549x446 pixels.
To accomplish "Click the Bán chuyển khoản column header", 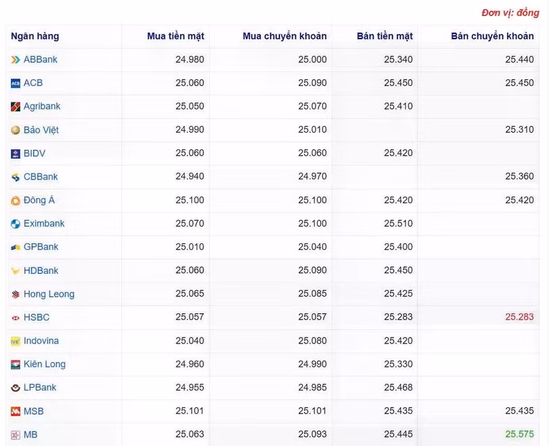I will tap(492, 37).
